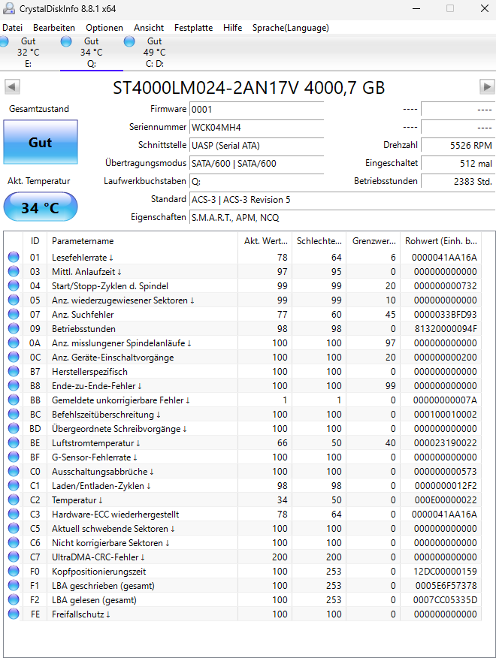The width and height of the screenshot is (496, 661).
Task: Click raw value 00000000007A
Action: pos(446,400)
